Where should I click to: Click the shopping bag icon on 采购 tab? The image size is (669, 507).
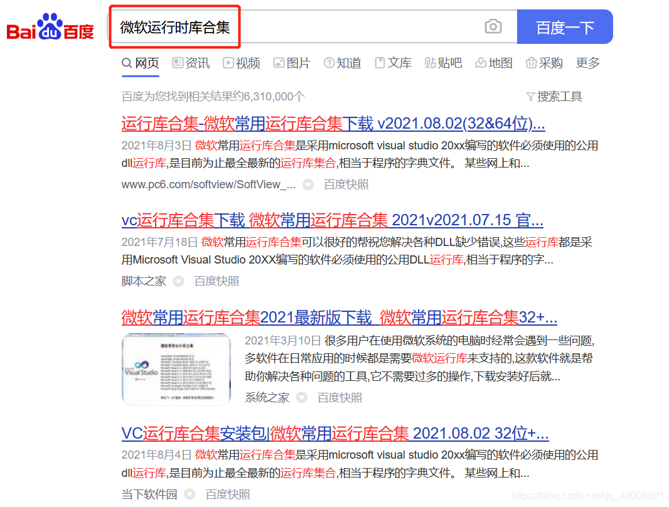(x=531, y=63)
